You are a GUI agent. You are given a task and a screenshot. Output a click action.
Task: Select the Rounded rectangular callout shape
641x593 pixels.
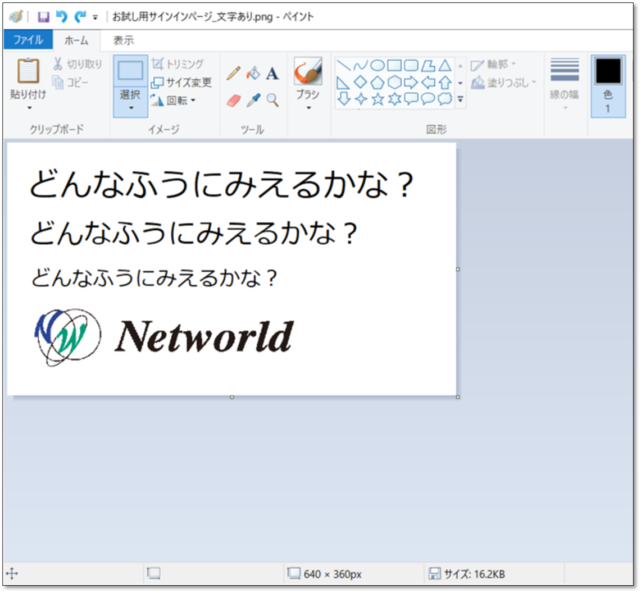[411, 99]
